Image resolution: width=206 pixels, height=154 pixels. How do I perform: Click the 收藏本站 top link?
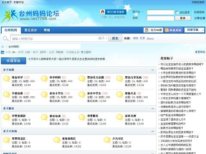pos(18,2)
